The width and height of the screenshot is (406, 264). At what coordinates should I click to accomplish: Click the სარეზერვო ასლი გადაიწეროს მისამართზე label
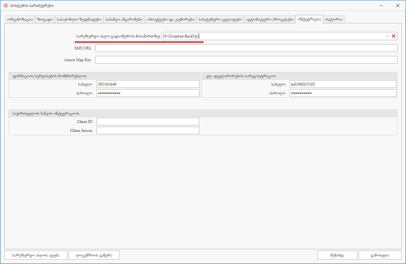(118, 36)
